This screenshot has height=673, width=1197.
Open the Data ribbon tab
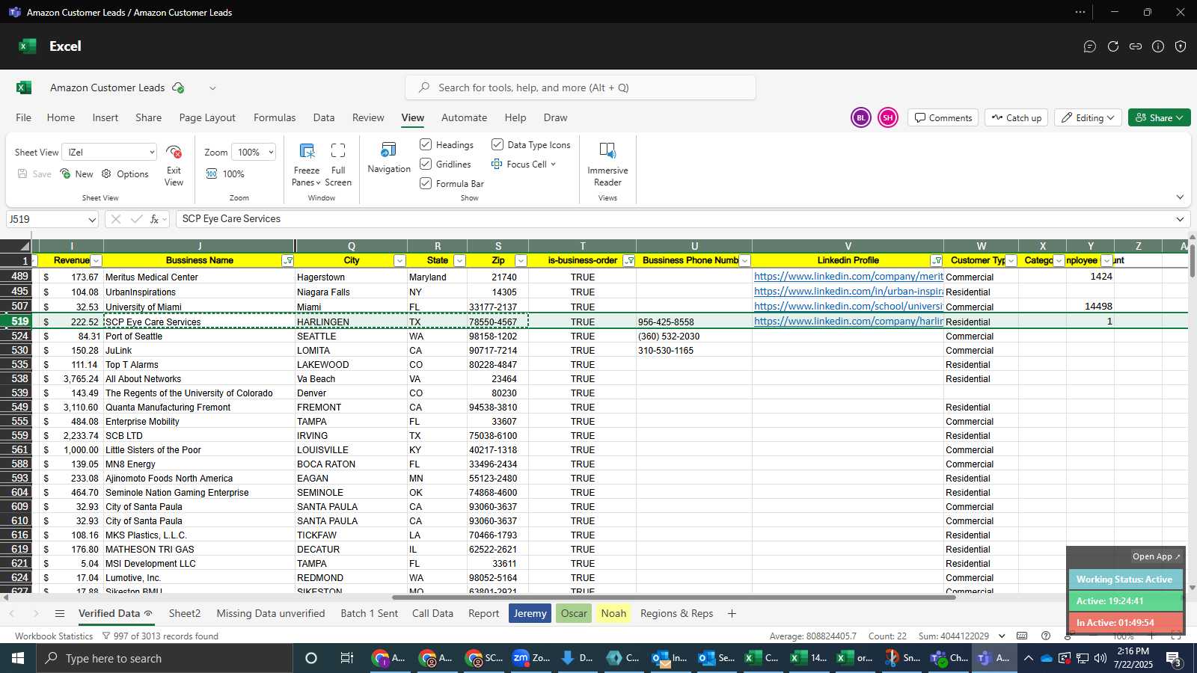click(324, 117)
